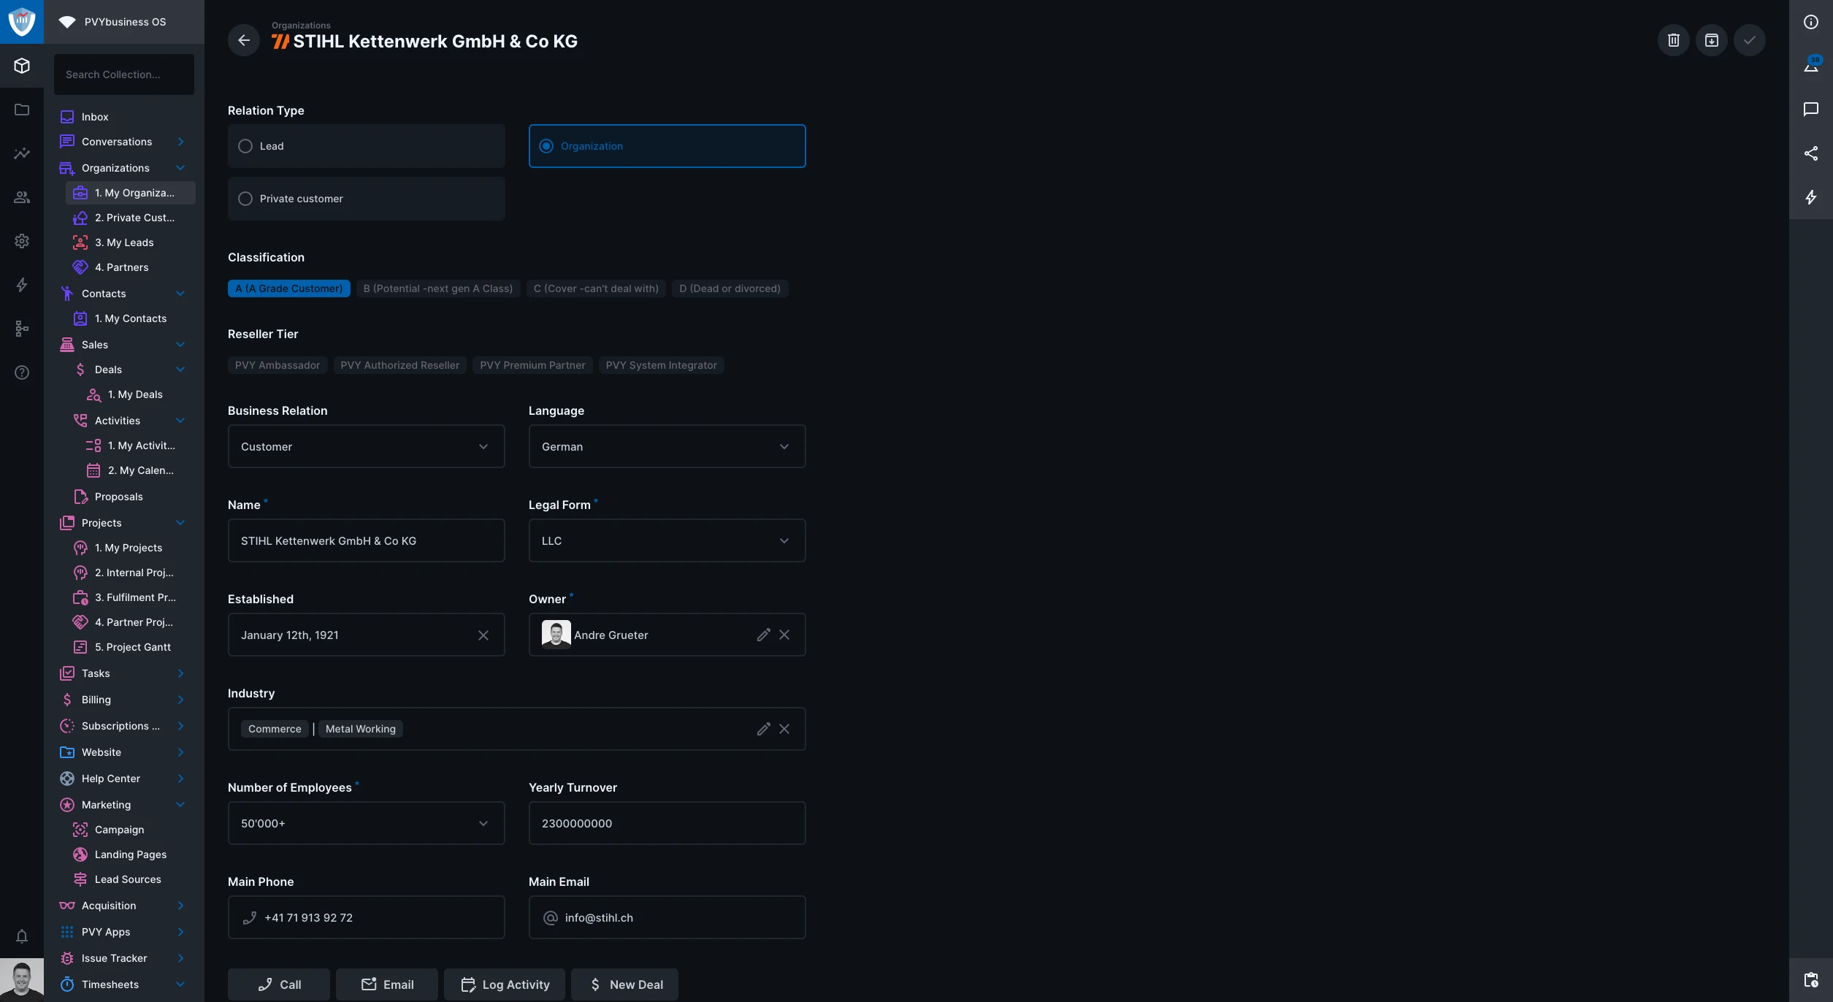Toggle PVY Premium Partner reseller tier
Image resolution: width=1833 pixels, height=1002 pixels.
pyautogui.click(x=532, y=365)
